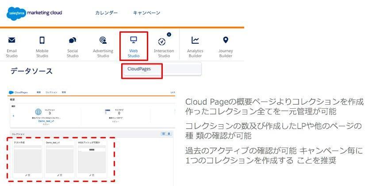Switch collections to grid view
This screenshot has height=186, width=372.
[163, 134]
